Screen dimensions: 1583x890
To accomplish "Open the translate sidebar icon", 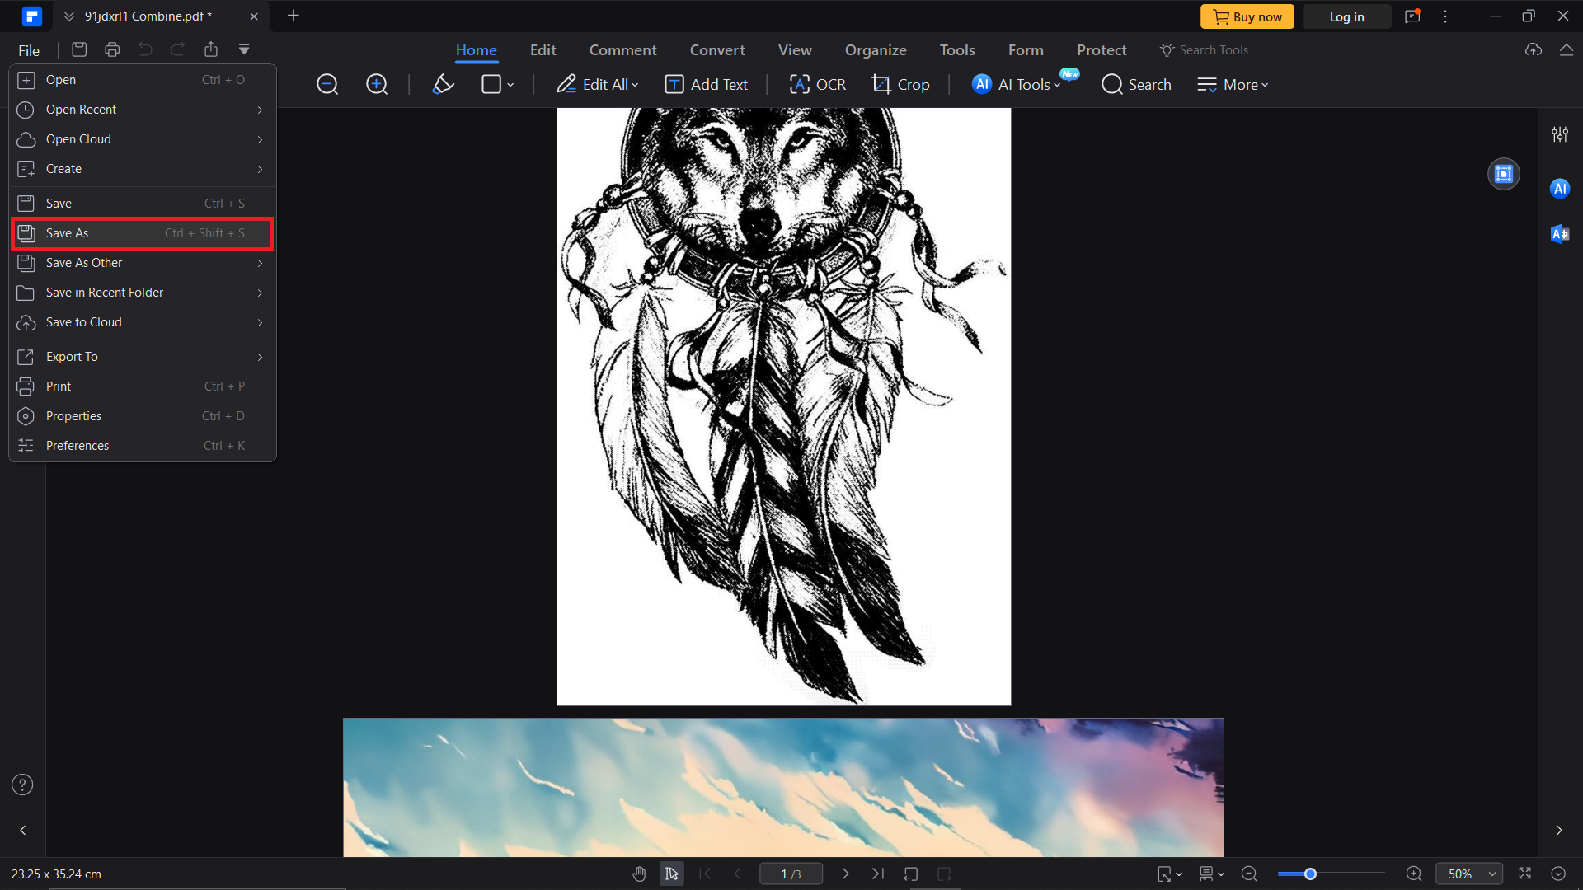I will tap(1559, 234).
